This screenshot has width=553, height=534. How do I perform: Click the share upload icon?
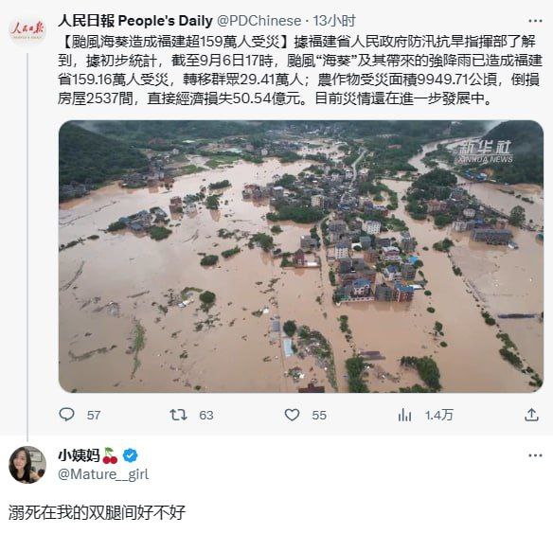(x=531, y=415)
